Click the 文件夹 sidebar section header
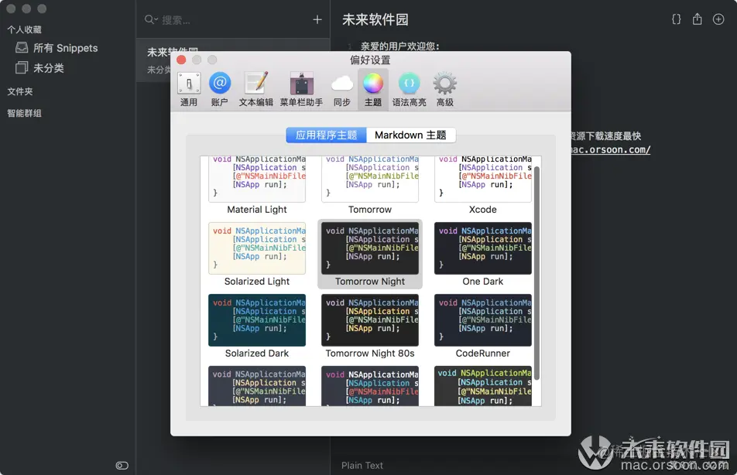This screenshot has height=475, width=737. click(20, 91)
